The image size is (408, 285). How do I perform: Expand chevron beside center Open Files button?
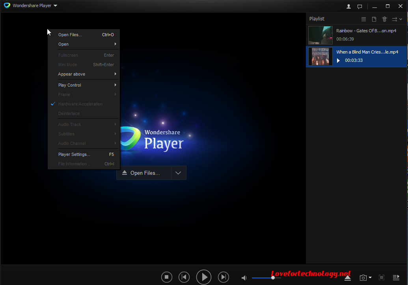(179, 173)
